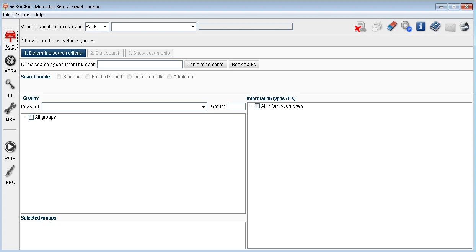
Task: Expand the Vehicle type dropdown
Action: pyautogui.click(x=78, y=40)
